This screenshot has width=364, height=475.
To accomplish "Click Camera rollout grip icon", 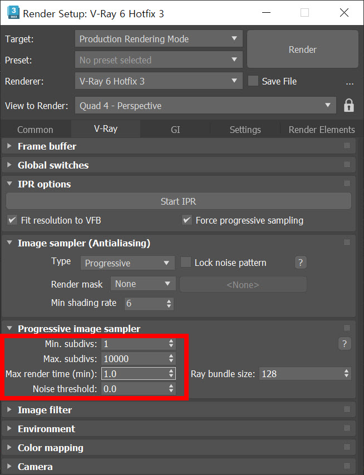I will click(x=347, y=466).
